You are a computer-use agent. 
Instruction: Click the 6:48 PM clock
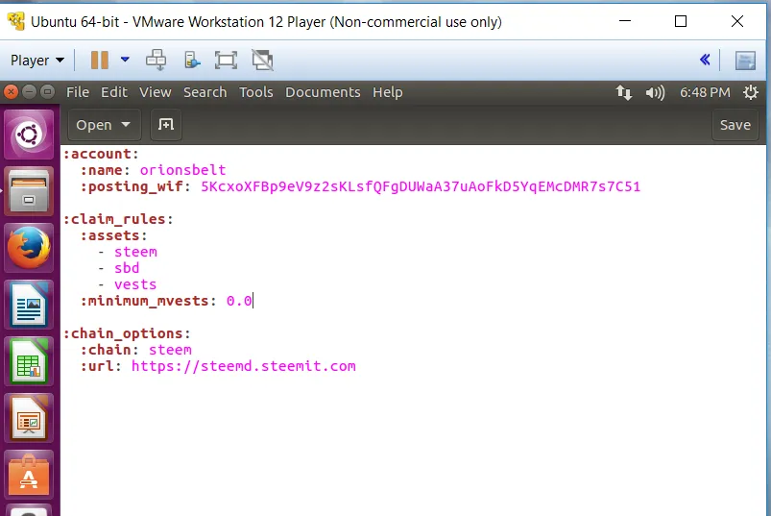coord(705,92)
